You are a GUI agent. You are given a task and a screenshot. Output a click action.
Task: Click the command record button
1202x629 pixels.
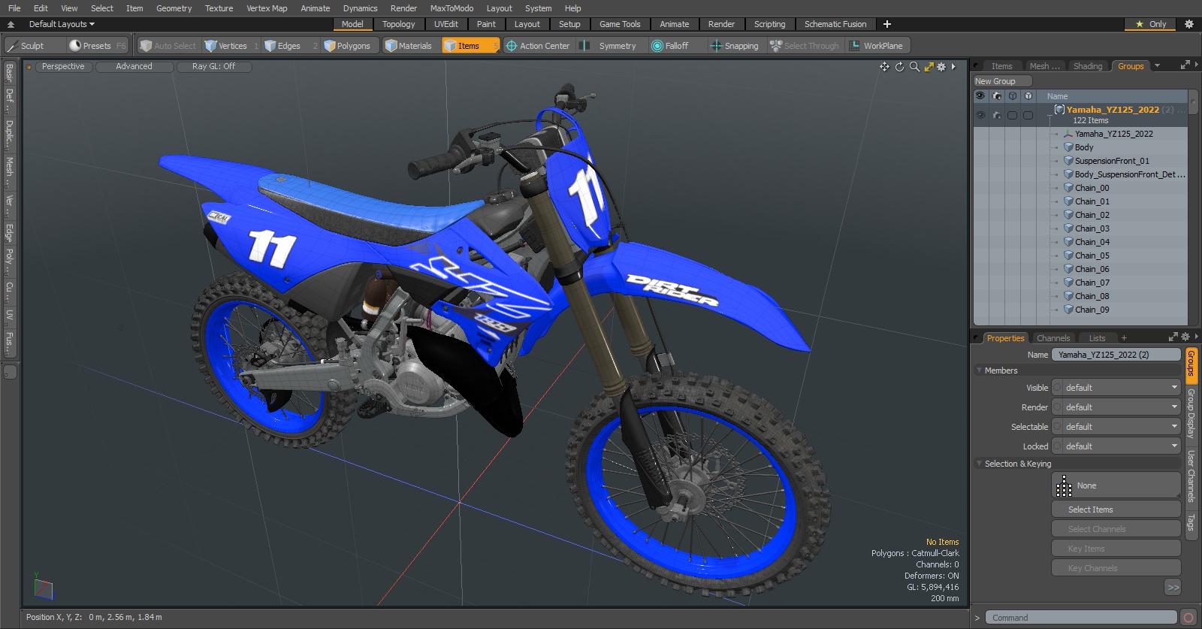click(1188, 618)
